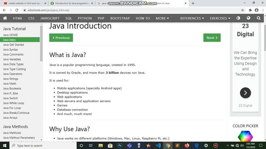Click the Bandicam record icon in taskbar

tap(216, 145)
